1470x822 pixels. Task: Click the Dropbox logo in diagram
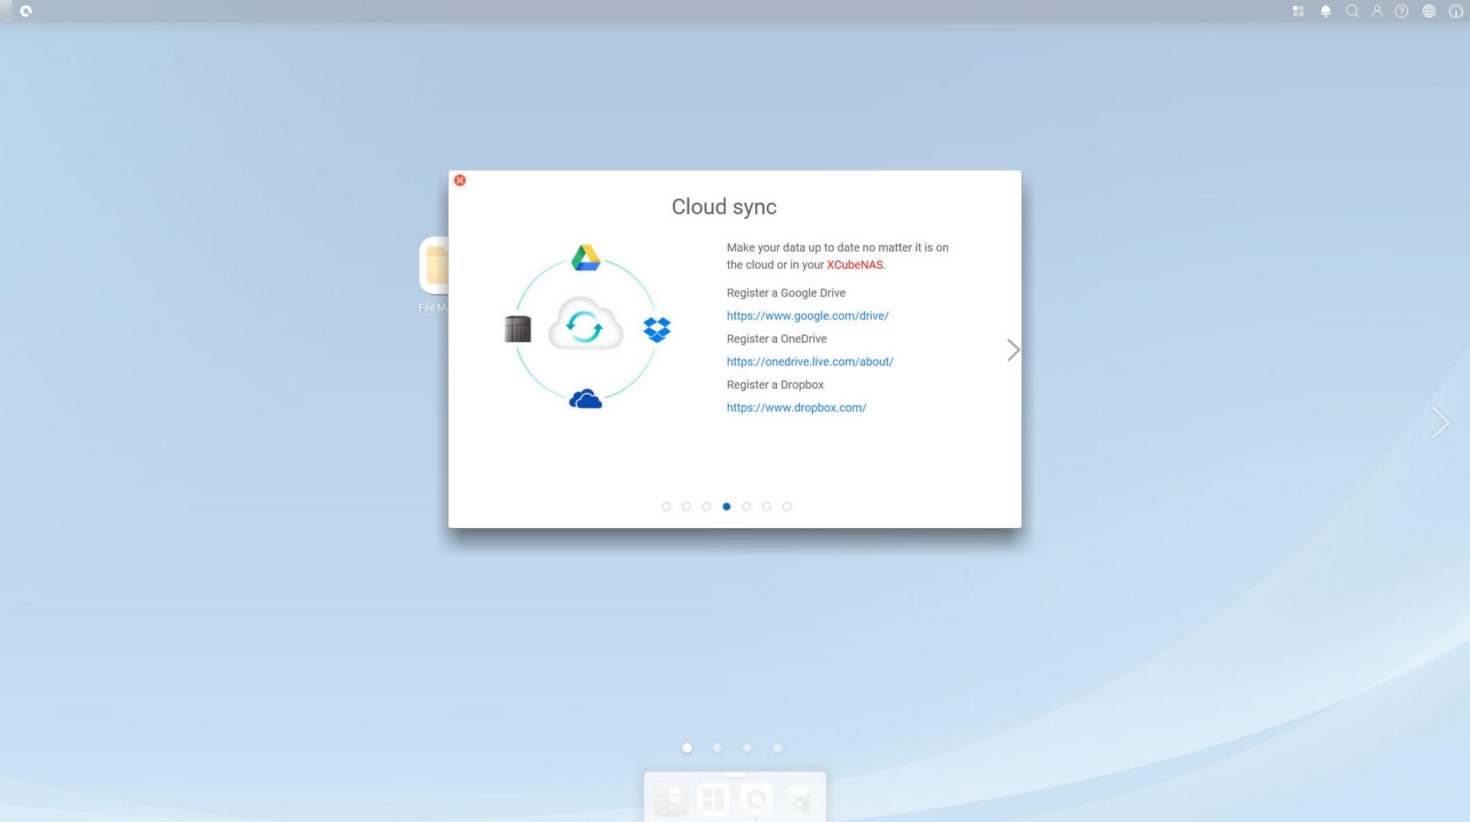[657, 330]
